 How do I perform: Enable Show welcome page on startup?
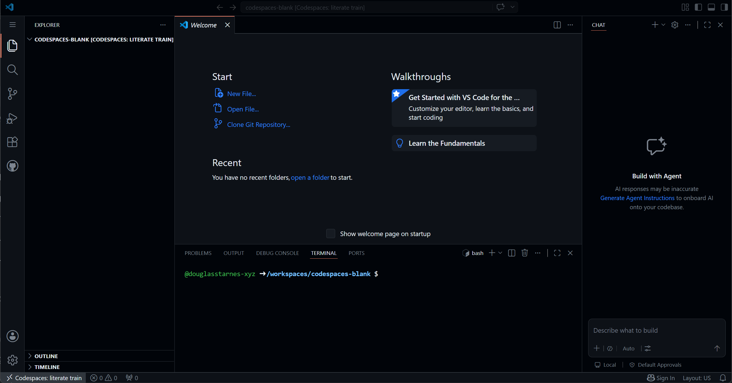pos(331,234)
